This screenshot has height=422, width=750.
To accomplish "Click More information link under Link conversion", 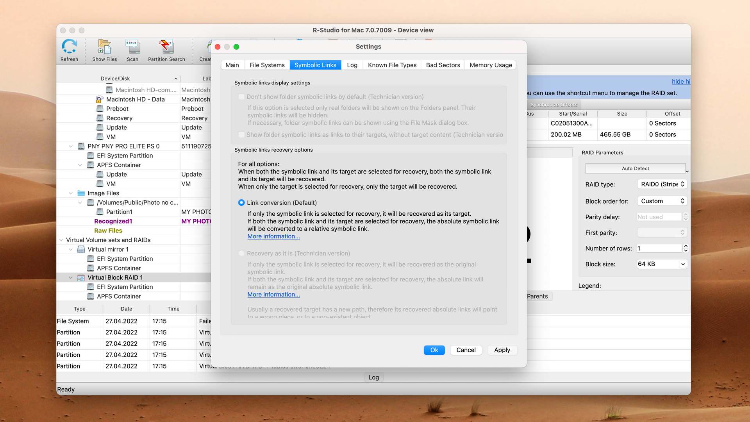I will (273, 236).
